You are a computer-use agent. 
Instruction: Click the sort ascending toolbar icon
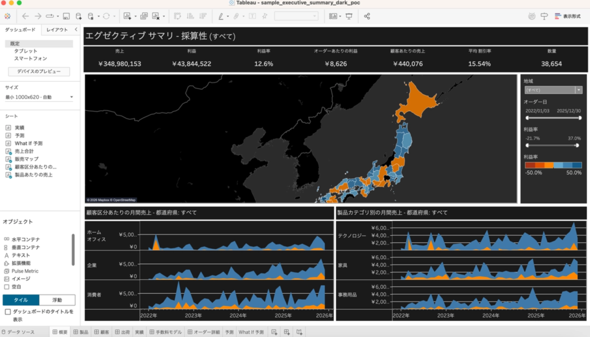(x=190, y=16)
